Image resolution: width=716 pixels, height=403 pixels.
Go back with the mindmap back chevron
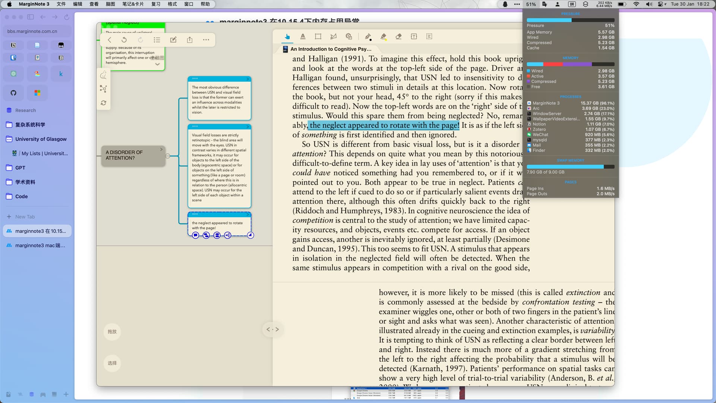tap(109, 40)
